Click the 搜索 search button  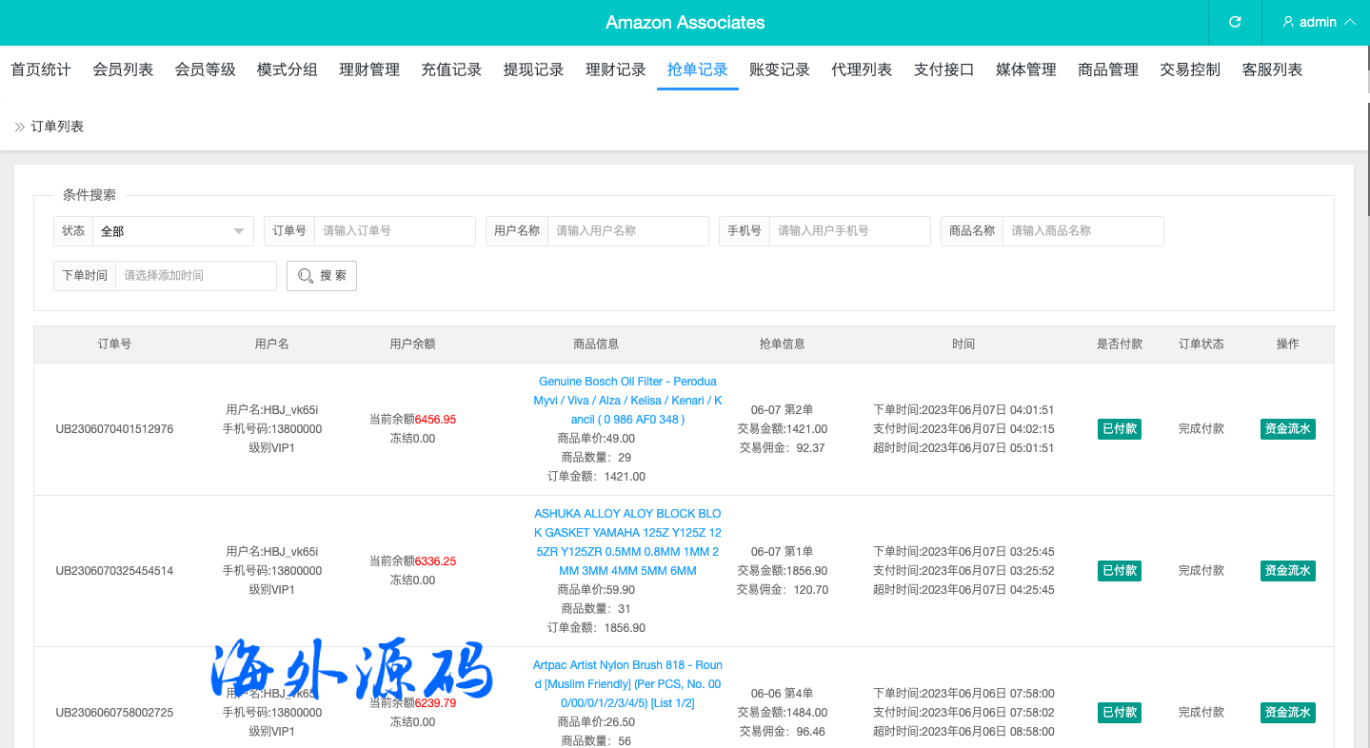tap(322, 275)
